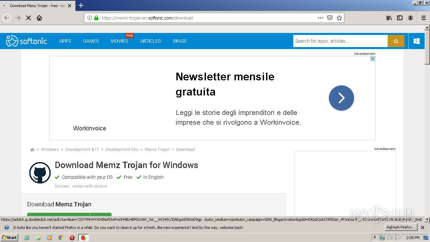Click scrollbar down arrow
430x242 pixels.
[427, 219]
